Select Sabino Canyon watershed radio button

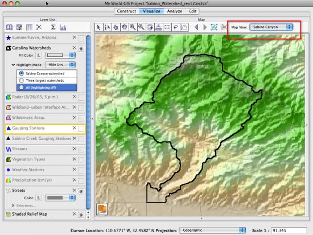22,73
